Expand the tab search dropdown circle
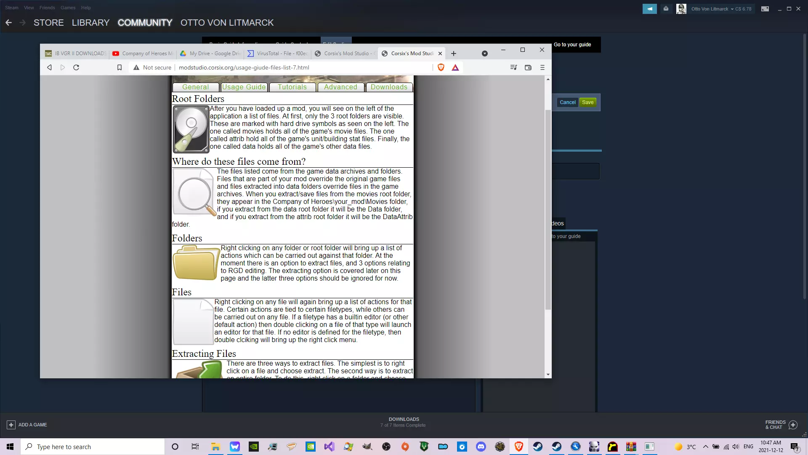 [x=484, y=54]
